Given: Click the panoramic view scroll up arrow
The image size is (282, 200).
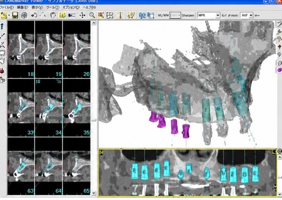Looking at the screenshot, I should 279,157.
